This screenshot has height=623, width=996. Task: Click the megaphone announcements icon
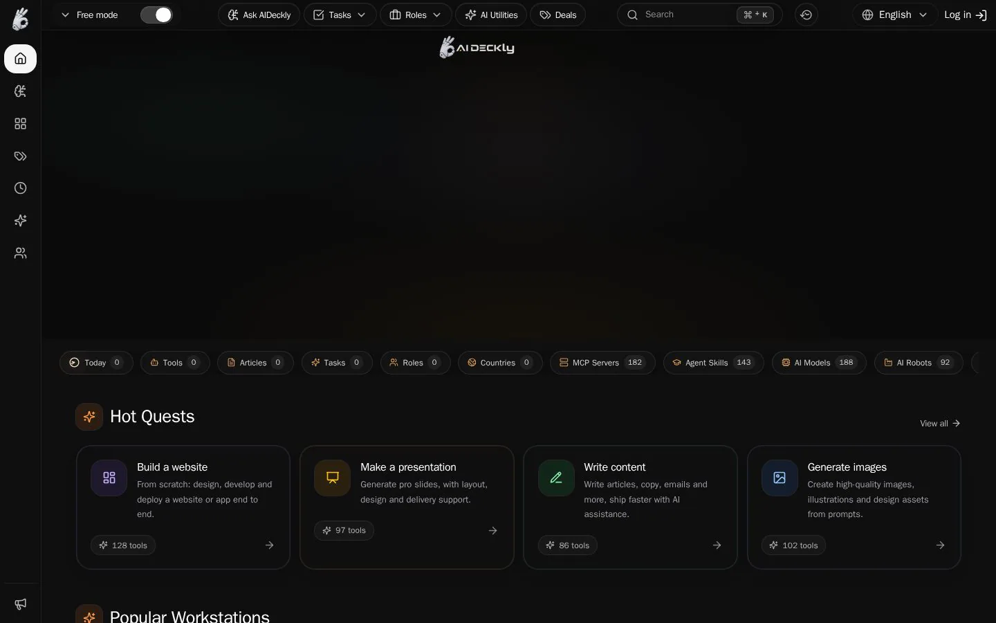20,604
